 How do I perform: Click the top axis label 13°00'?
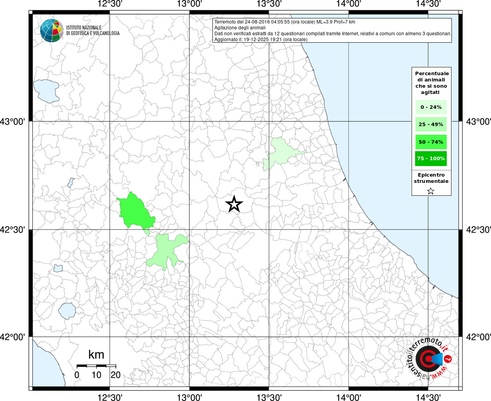190,4
